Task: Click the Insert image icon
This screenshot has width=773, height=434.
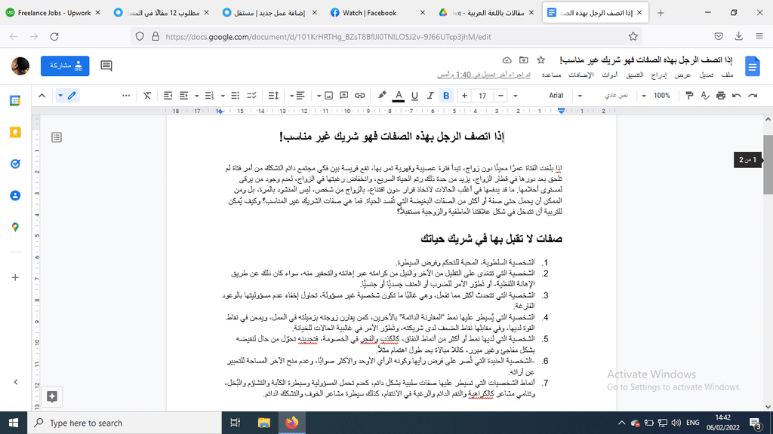Action: (x=329, y=96)
